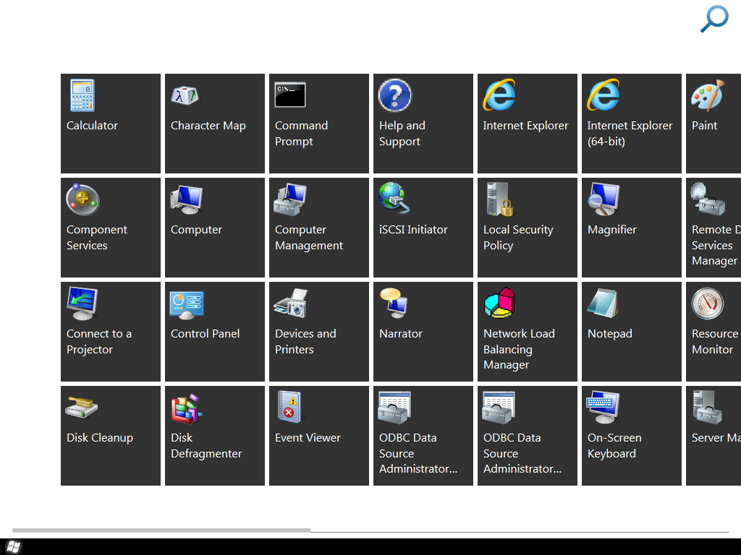Start the Magnifier tool
Screen dimensions: 741x555
click(632, 228)
